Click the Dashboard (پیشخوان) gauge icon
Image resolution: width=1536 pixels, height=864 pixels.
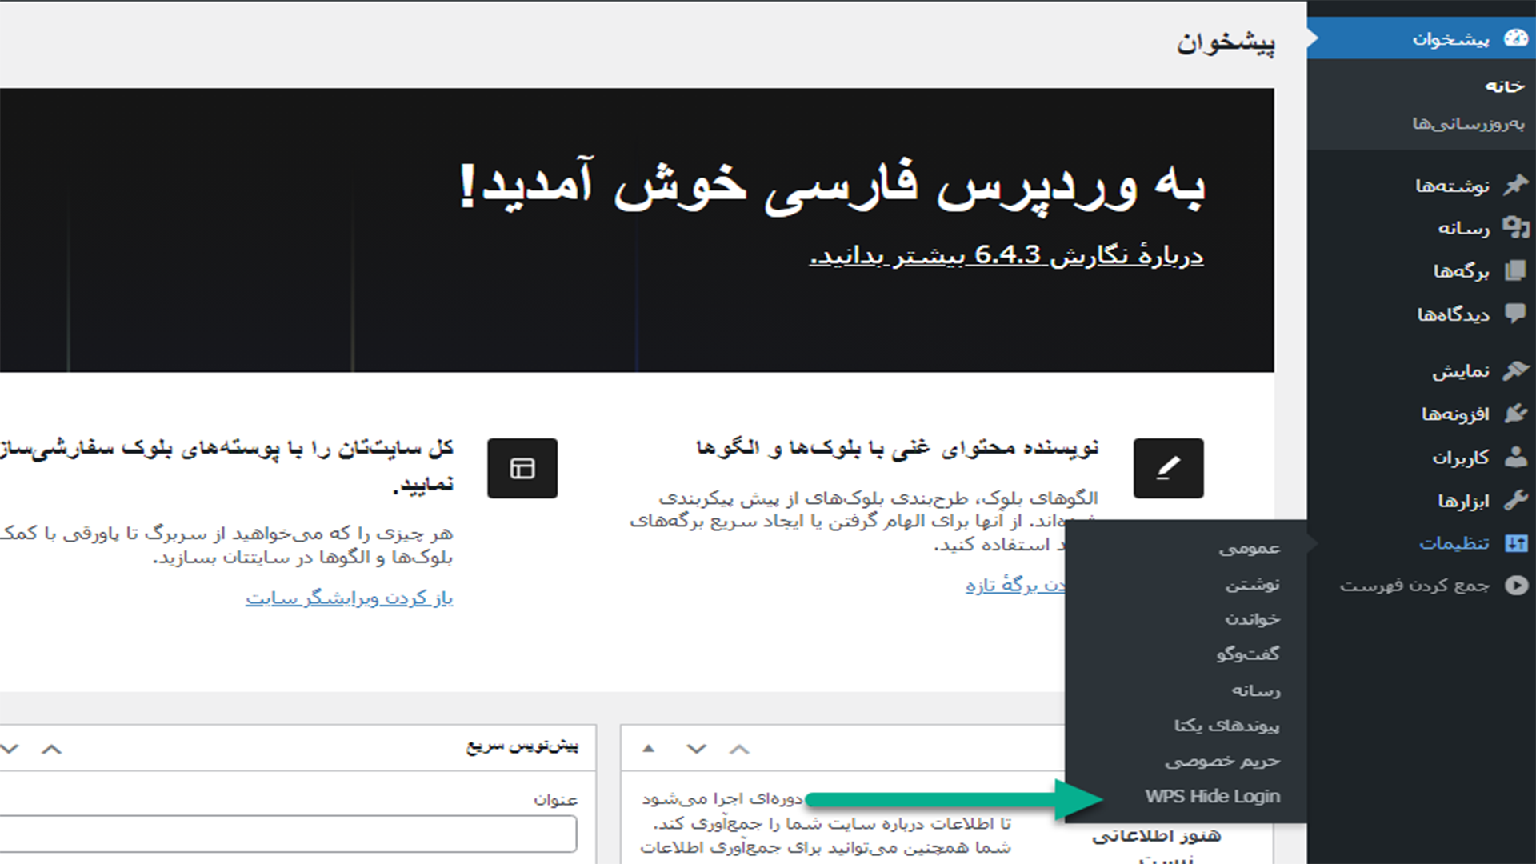pyautogui.click(x=1515, y=38)
